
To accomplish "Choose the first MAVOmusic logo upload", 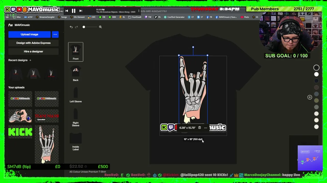I will tap(20, 99).
